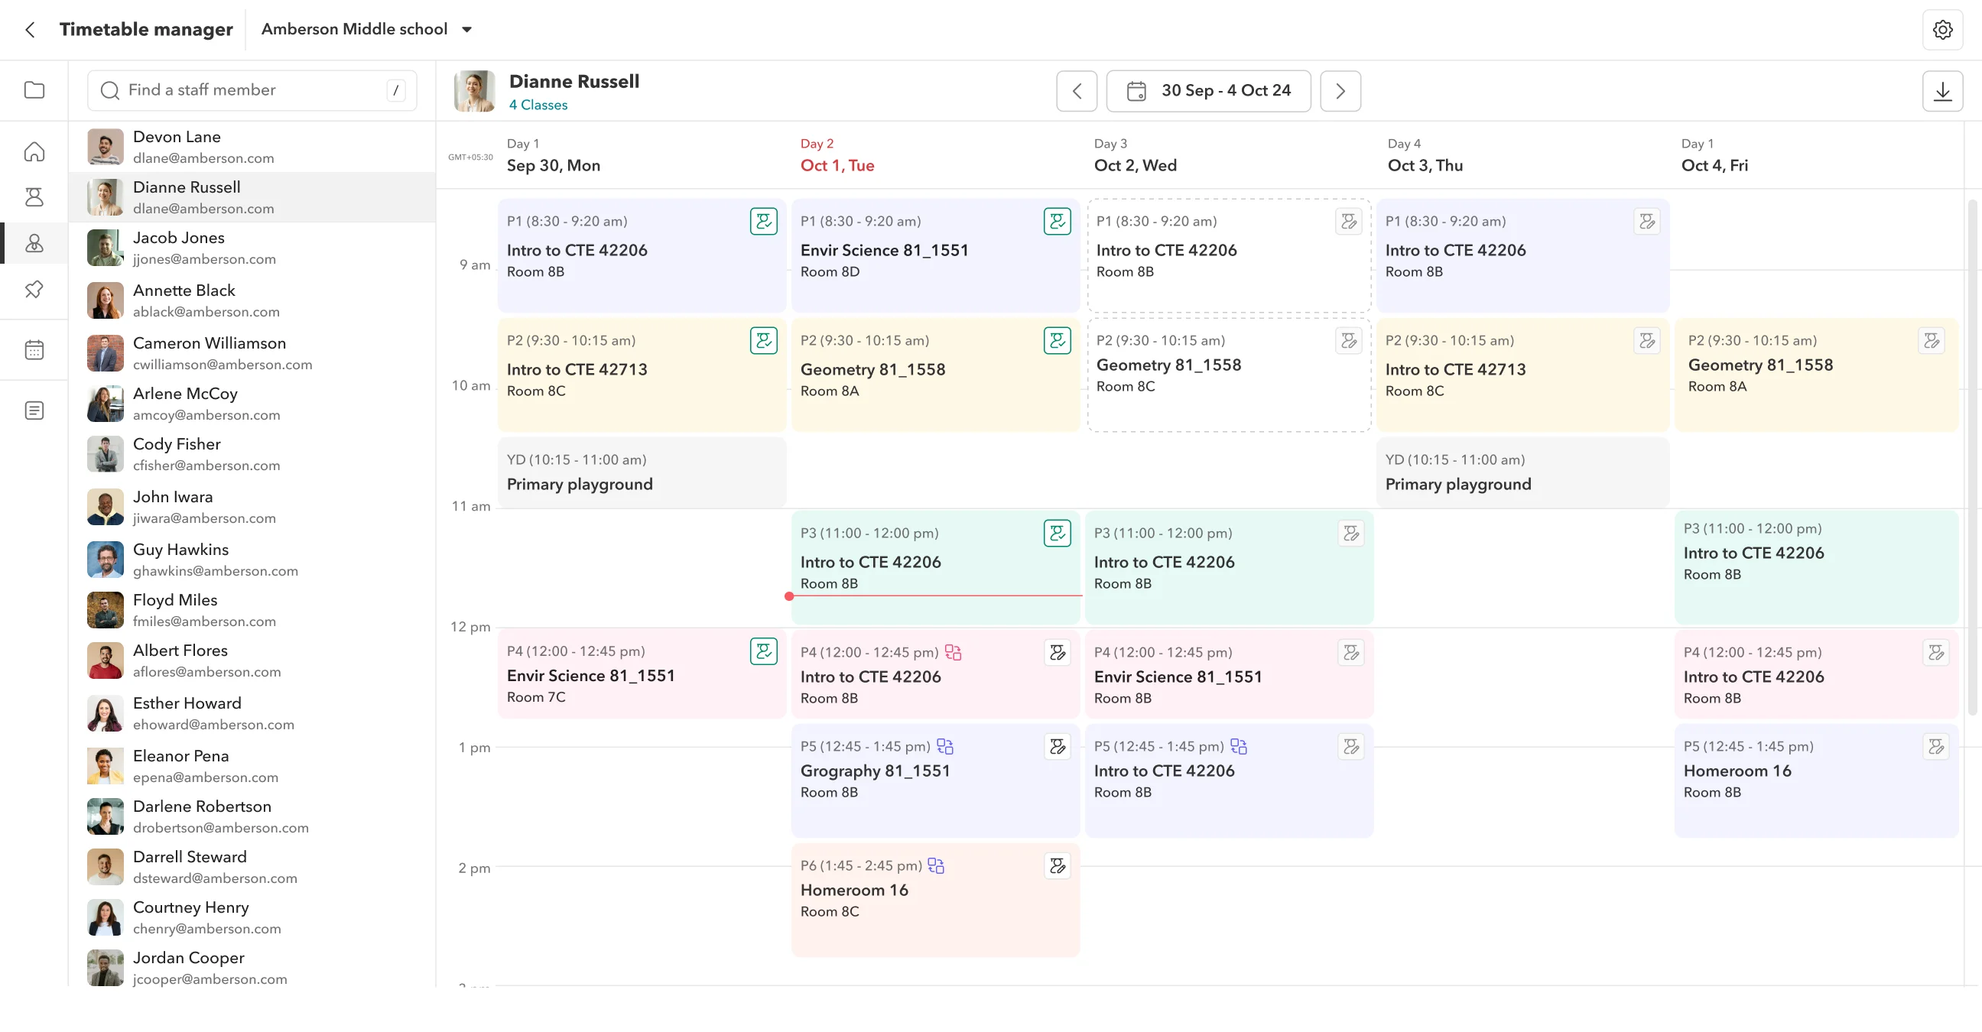Select Guy Hawkins in staff list
The image size is (1982, 1032).
coord(252,560)
